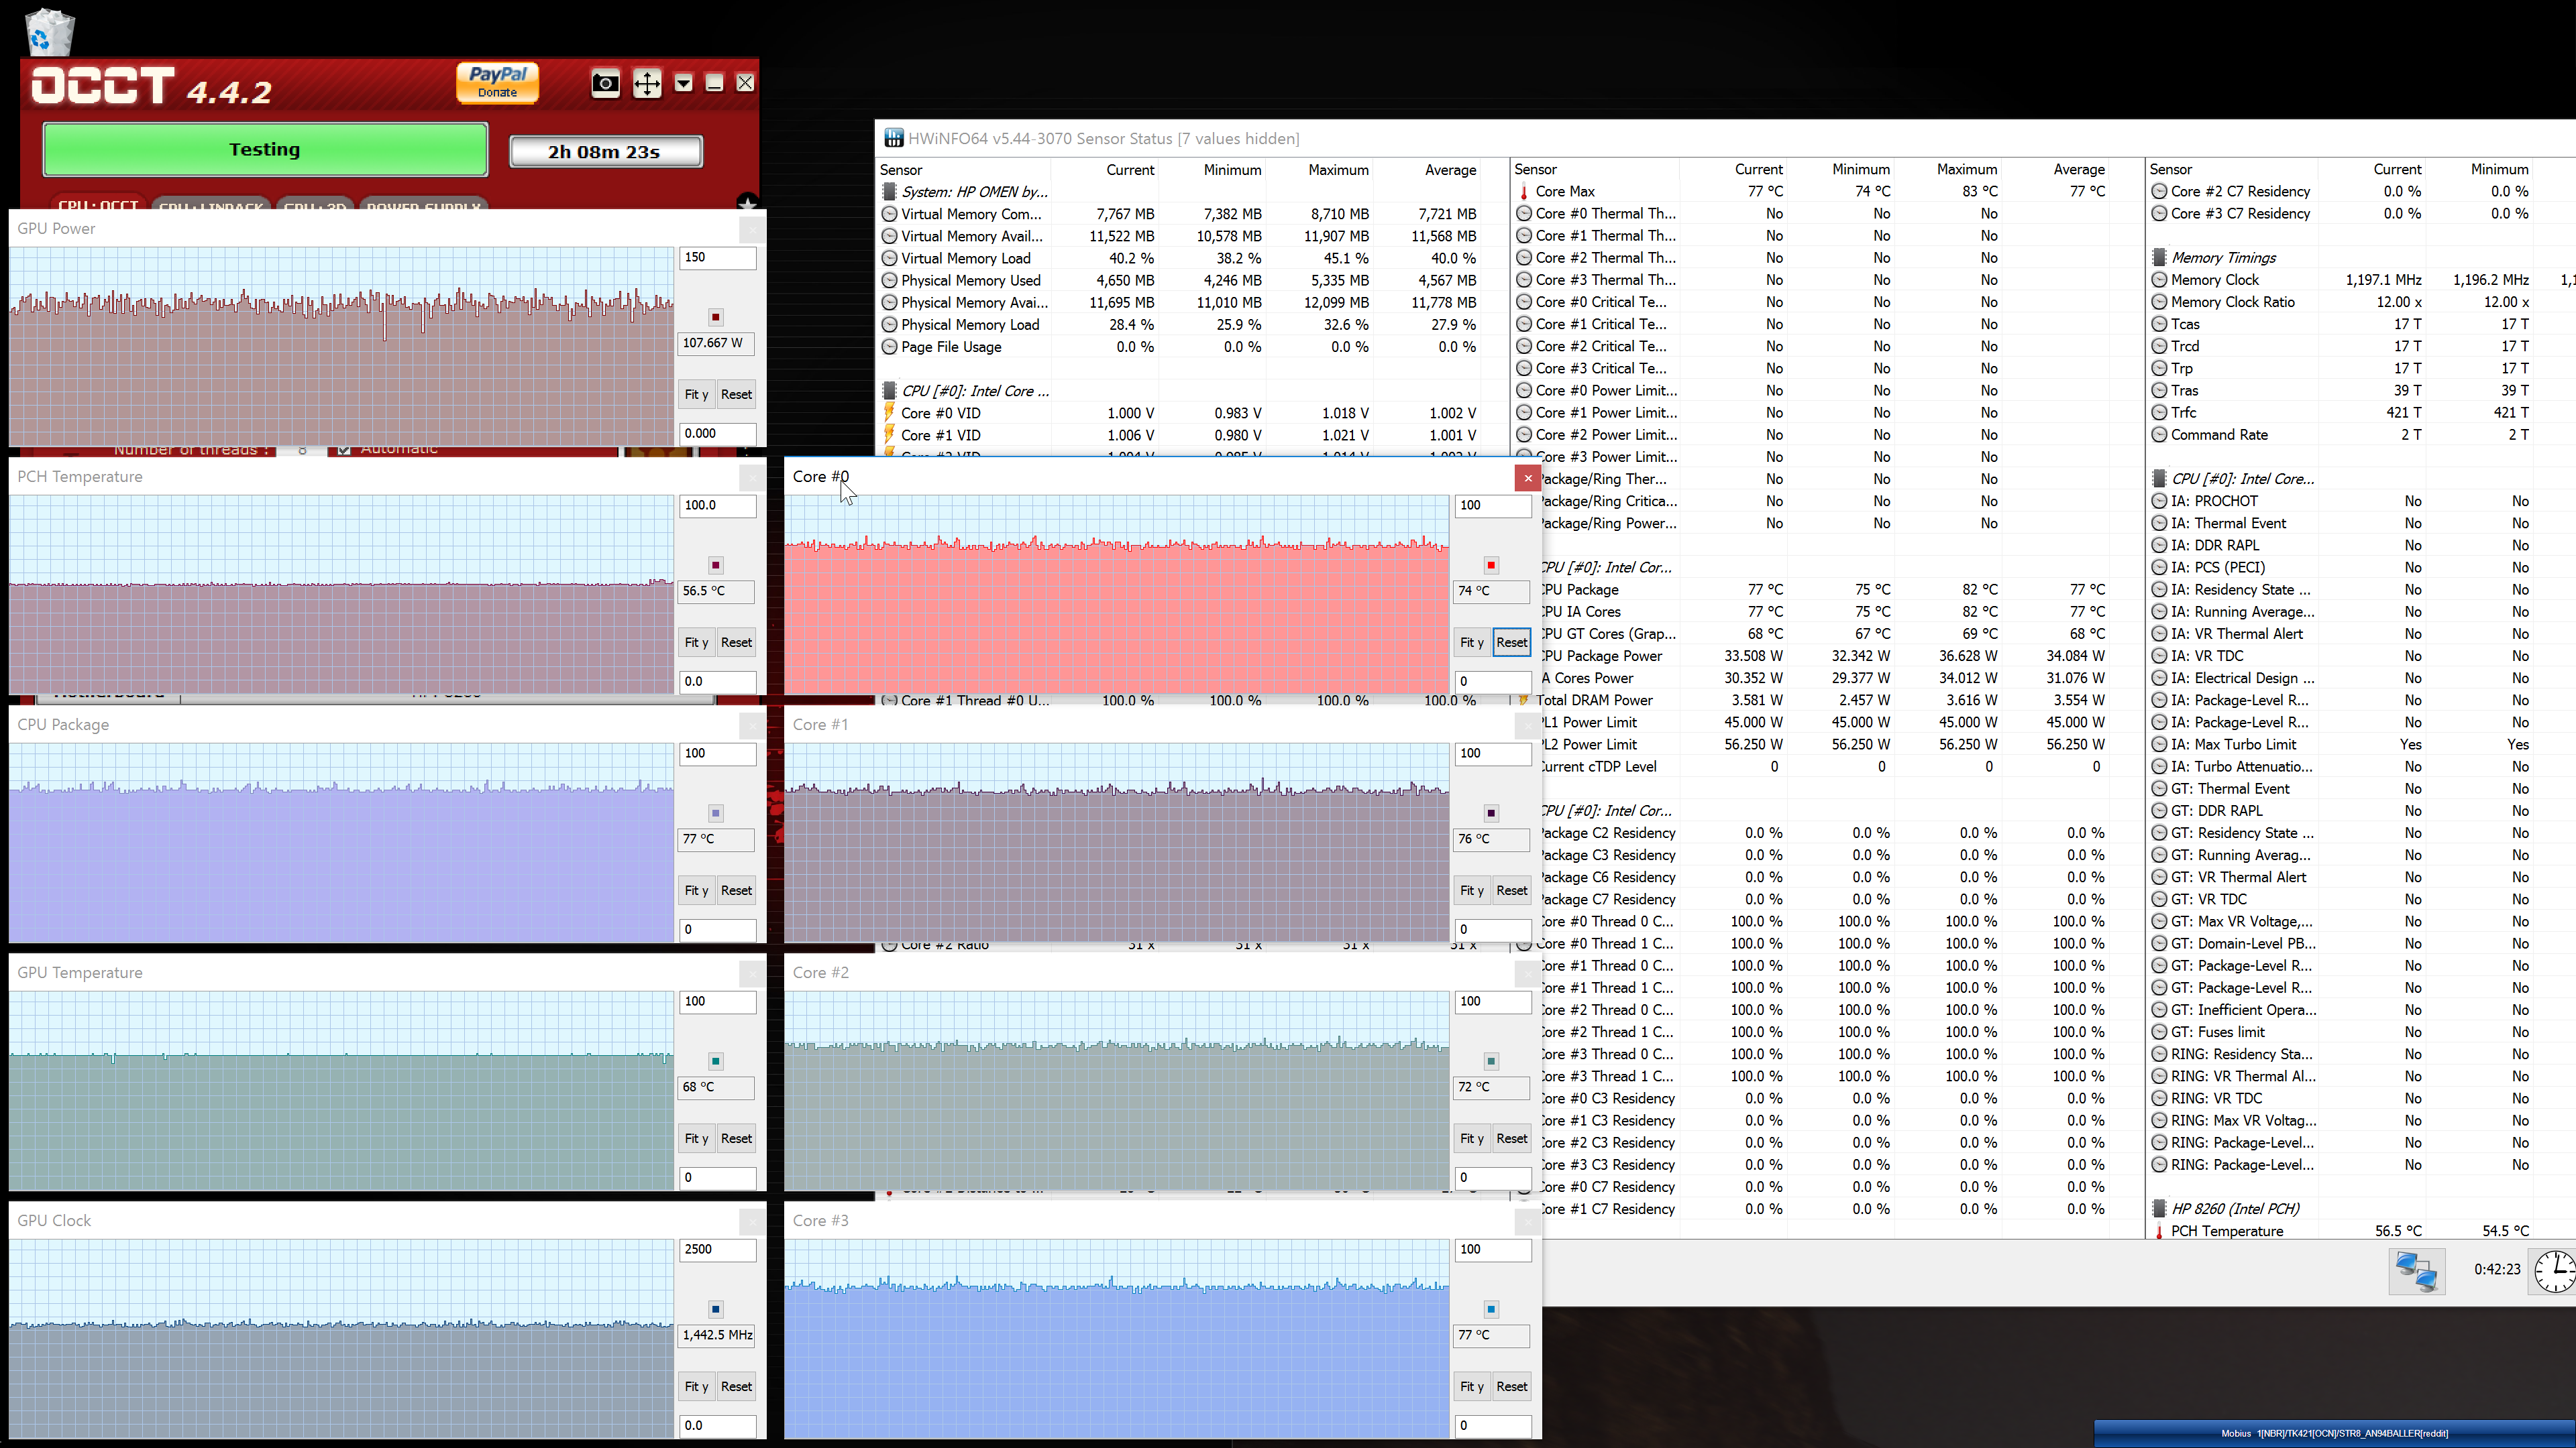Click the Core #3 Critical Temperature icon
This screenshot has width=2576, height=1448.
pyautogui.click(x=1523, y=368)
